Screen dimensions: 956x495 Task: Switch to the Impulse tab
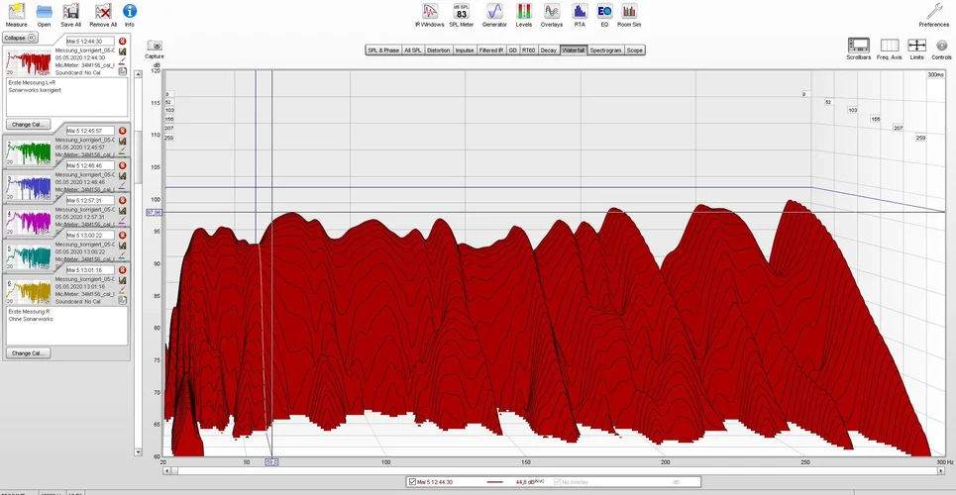coord(465,49)
